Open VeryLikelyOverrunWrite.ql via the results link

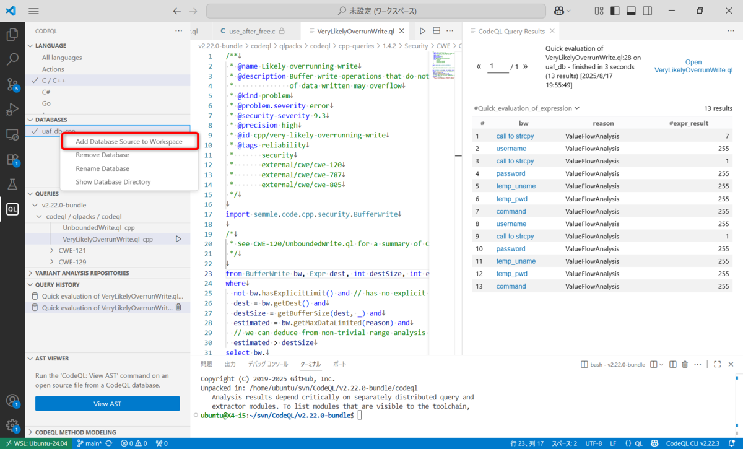click(693, 66)
